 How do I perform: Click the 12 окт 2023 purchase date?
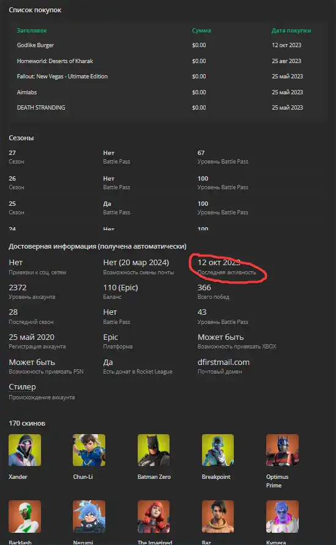pos(286,45)
